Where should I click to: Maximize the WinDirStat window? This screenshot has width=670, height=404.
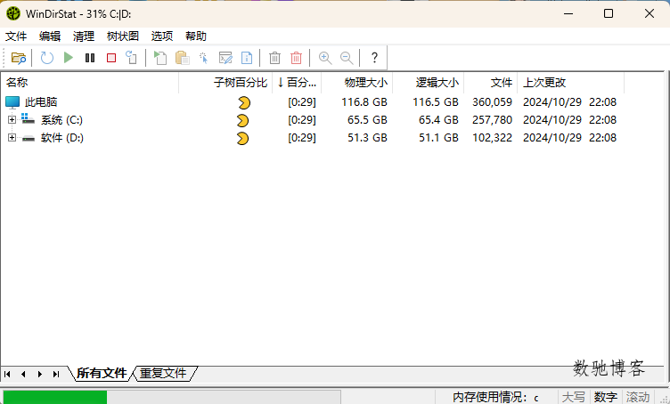click(609, 13)
